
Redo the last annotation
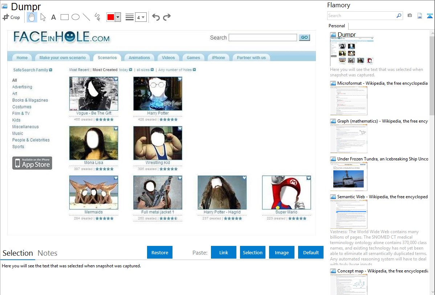point(167,17)
